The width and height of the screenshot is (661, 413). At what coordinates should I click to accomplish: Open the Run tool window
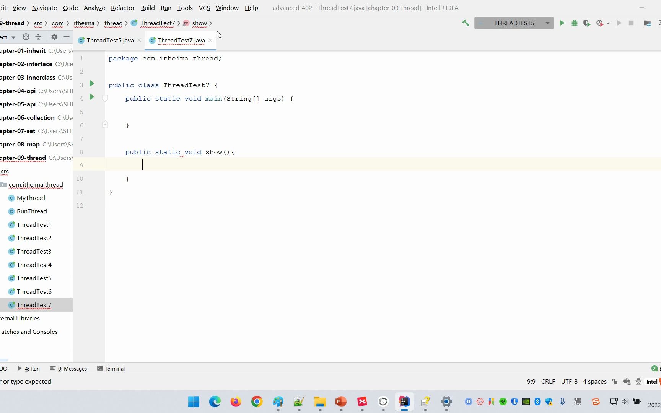(x=29, y=369)
